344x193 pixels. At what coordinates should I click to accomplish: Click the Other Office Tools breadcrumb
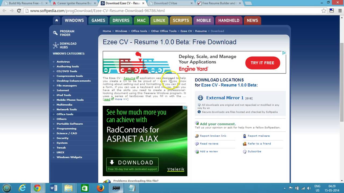[164, 31]
